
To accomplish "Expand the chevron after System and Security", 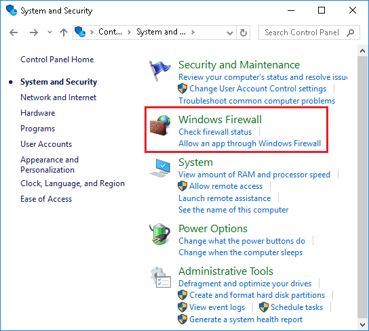I will pyautogui.click(x=193, y=32).
